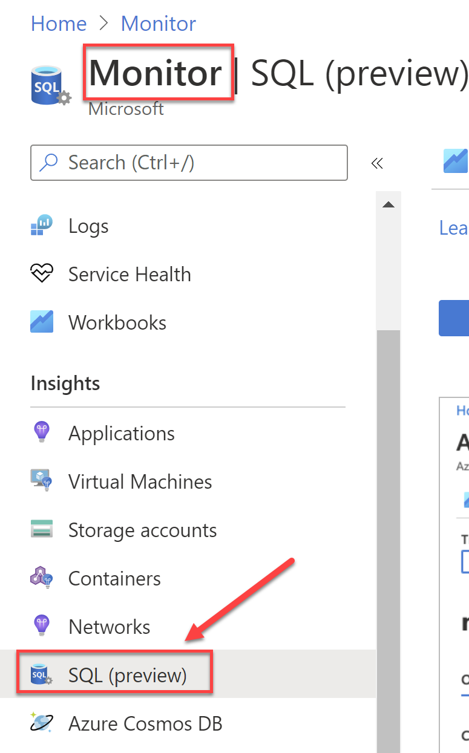Click the Azure Cosmos DB planet icon

coord(42,723)
